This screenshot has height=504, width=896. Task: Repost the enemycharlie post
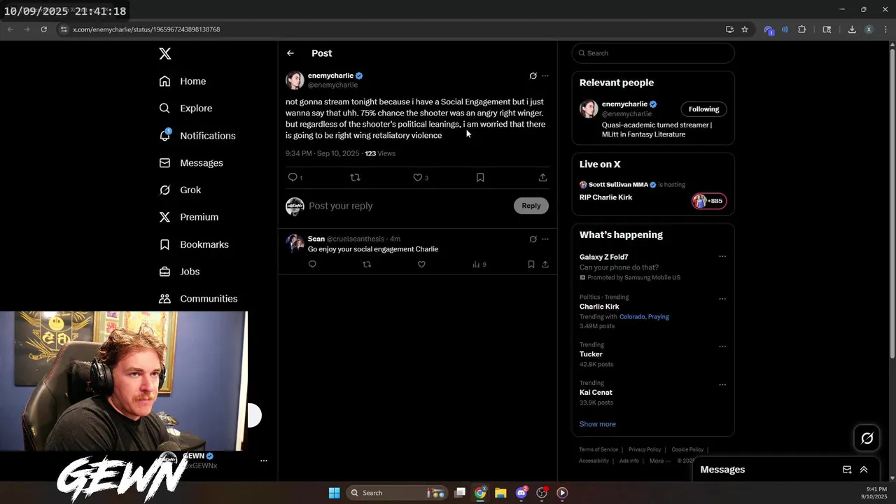[x=355, y=178]
